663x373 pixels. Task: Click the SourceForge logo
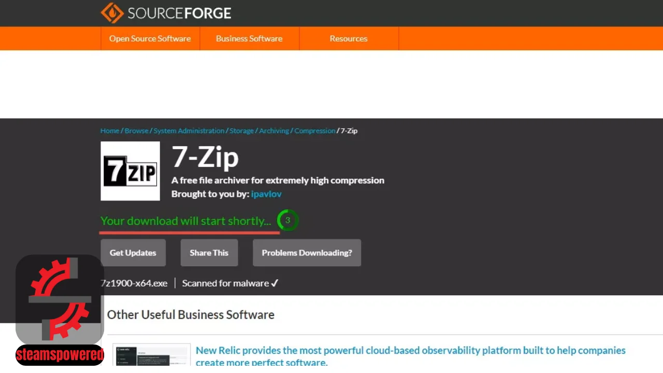[166, 13]
